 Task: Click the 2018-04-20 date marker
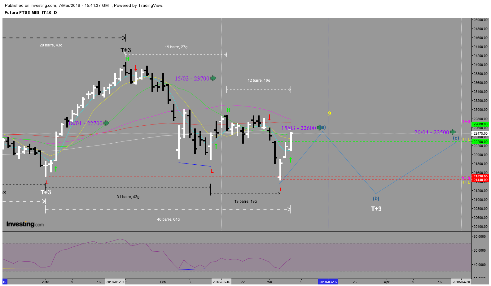pos(461,282)
